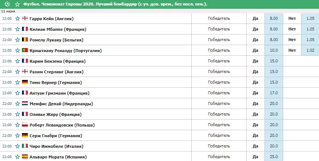The width and height of the screenshot is (319, 161).
Task: Click the Чемпионат Европы 2020 header title
Action: coord(115,4)
